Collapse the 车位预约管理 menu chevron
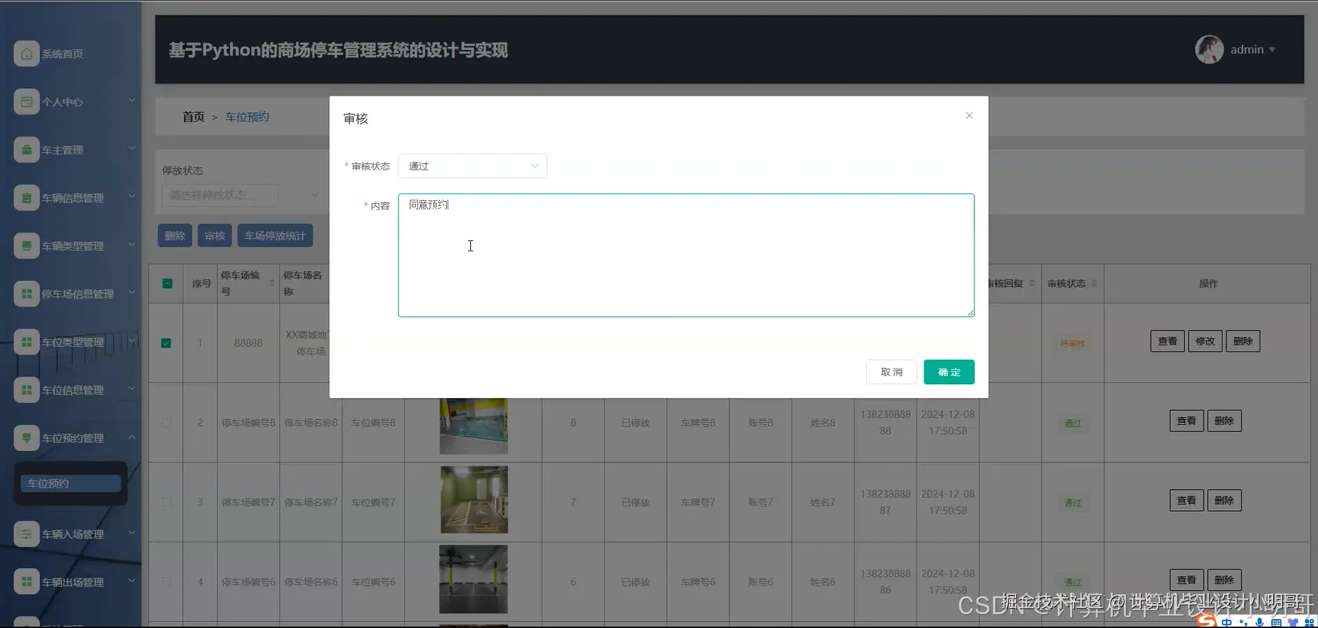1318x628 pixels. (x=132, y=437)
